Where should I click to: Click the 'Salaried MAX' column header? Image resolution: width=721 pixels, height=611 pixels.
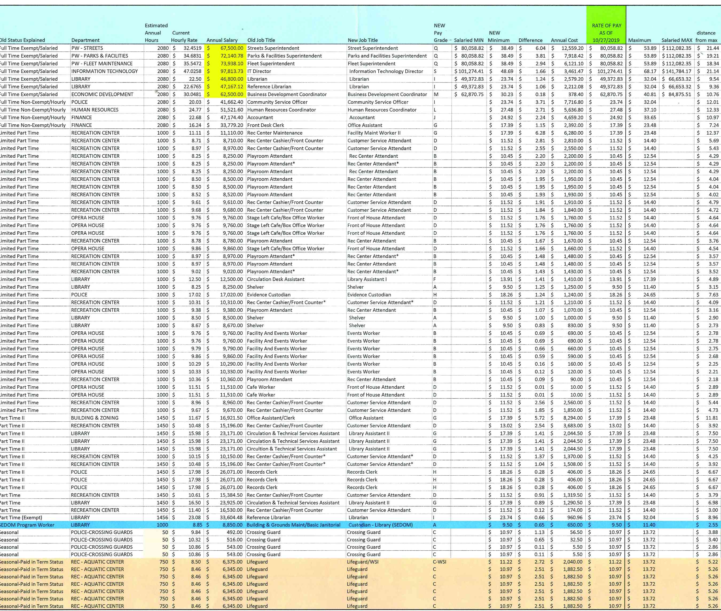click(677, 40)
